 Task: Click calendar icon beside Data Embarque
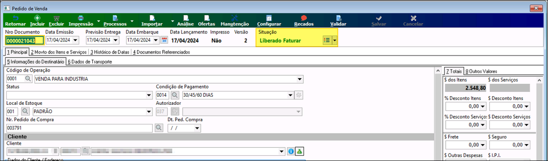click(164, 40)
